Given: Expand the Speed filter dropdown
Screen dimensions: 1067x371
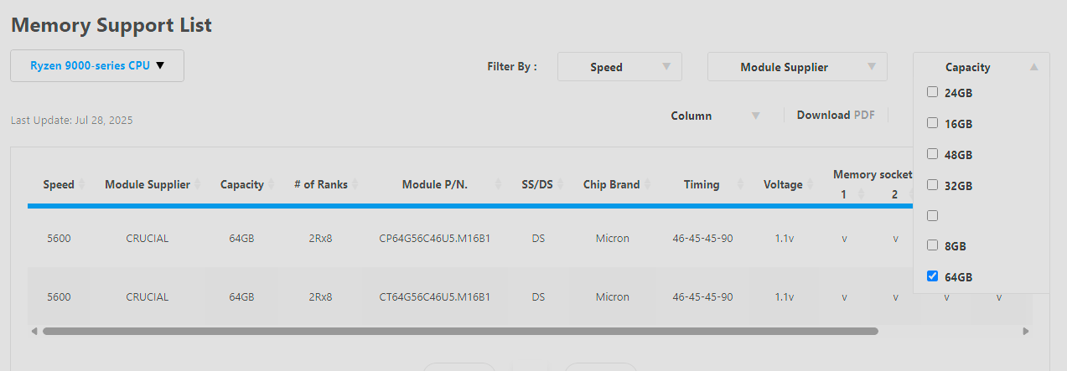Looking at the screenshot, I should [x=619, y=67].
